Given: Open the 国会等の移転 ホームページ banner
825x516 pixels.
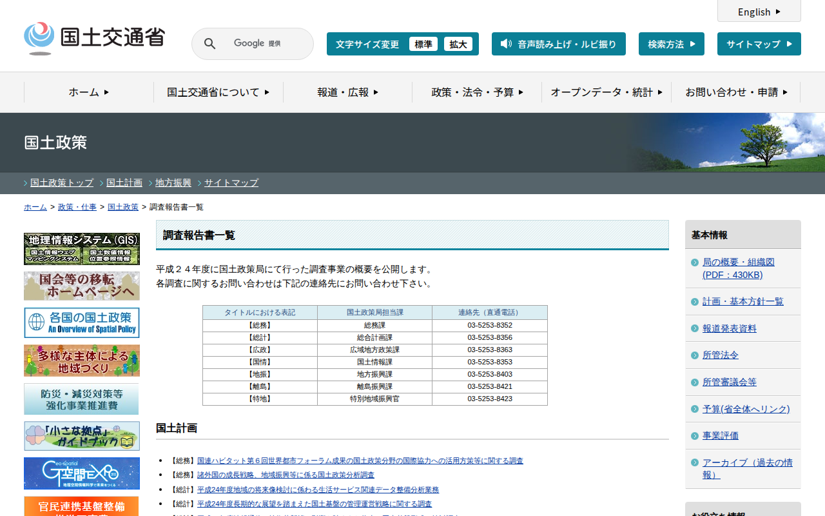Looking at the screenshot, I should coord(82,286).
